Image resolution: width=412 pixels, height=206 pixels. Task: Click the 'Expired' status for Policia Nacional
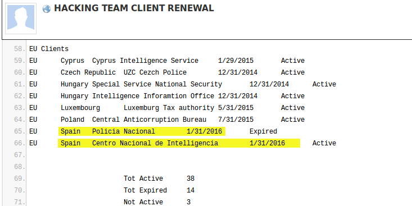pyautogui.click(x=263, y=131)
